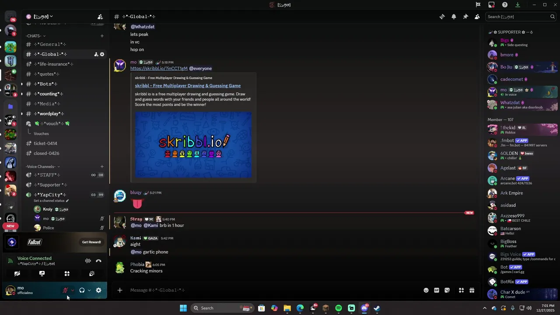
Task: Toggle noise suppression waveform icon
Action: pyautogui.click(x=88, y=261)
